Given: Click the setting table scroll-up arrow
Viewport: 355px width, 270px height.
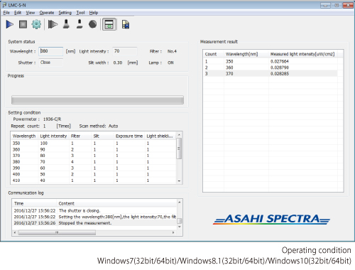Looking at the screenshot, I should [179, 135].
